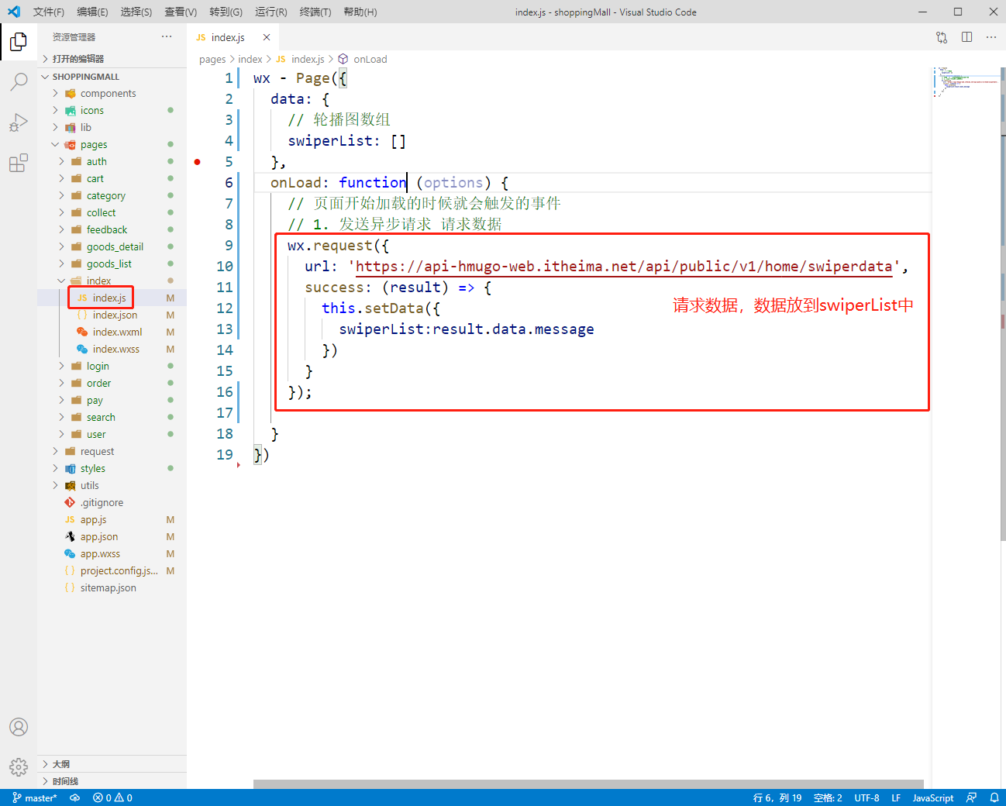Open the 运行(R) menu
Viewport: 1006px width, 806px height.
click(270, 12)
